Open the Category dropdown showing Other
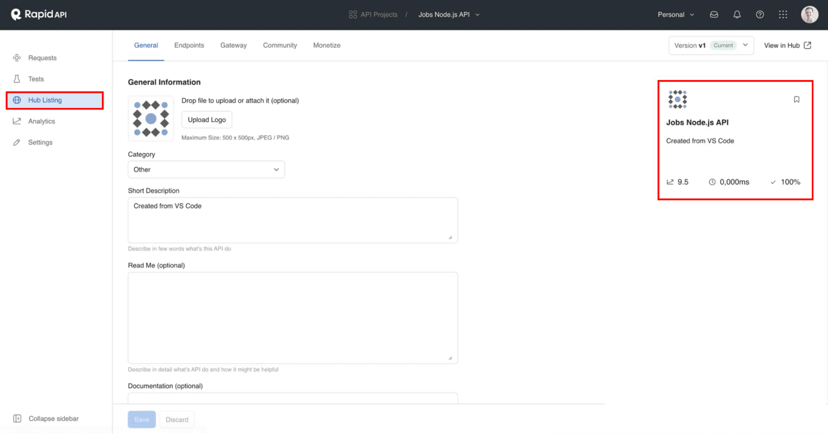The image size is (828, 434). coord(206,170)
